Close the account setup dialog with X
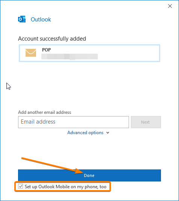Screen dimensions: 179x201 tap(170, 6)
